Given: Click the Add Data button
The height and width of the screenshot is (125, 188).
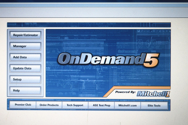Looking at the screenshot, I should pos(25,57).
